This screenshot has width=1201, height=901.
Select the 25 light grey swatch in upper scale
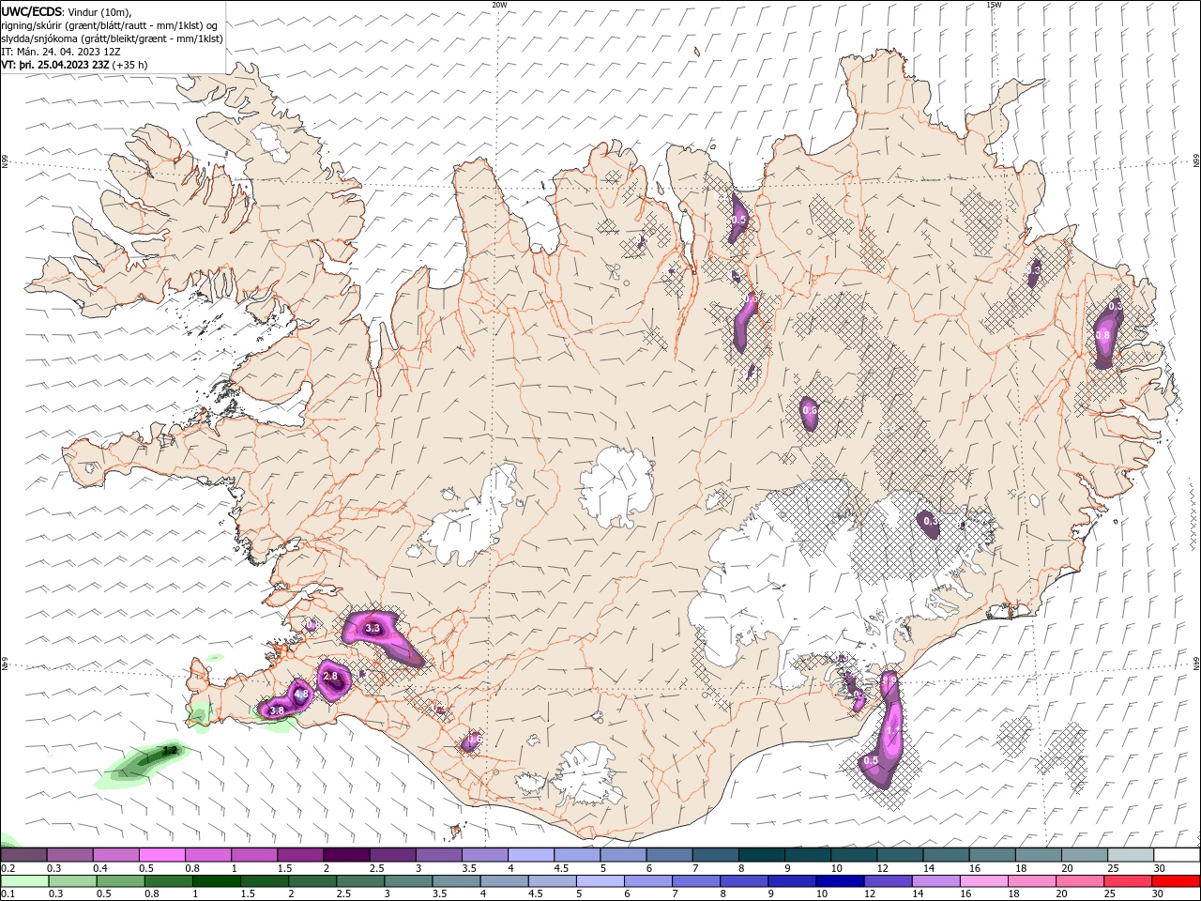pyautogui.click(x=1131, y=855)
